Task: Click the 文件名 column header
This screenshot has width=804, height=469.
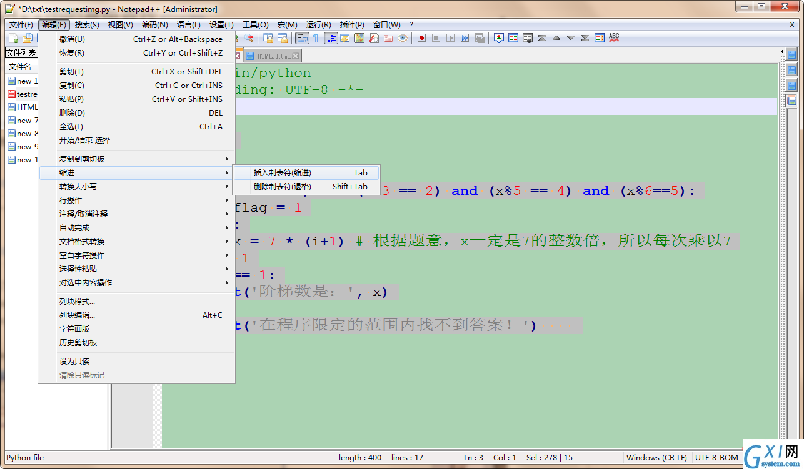Action: (x=22, y=67)
